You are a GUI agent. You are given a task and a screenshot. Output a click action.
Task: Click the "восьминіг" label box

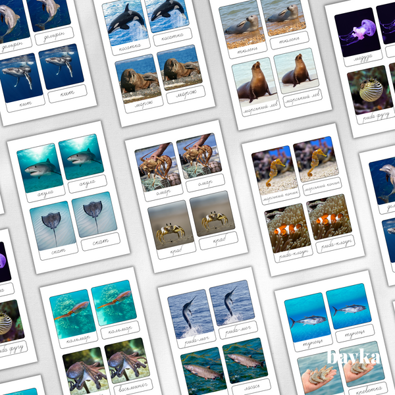point(133,388)
